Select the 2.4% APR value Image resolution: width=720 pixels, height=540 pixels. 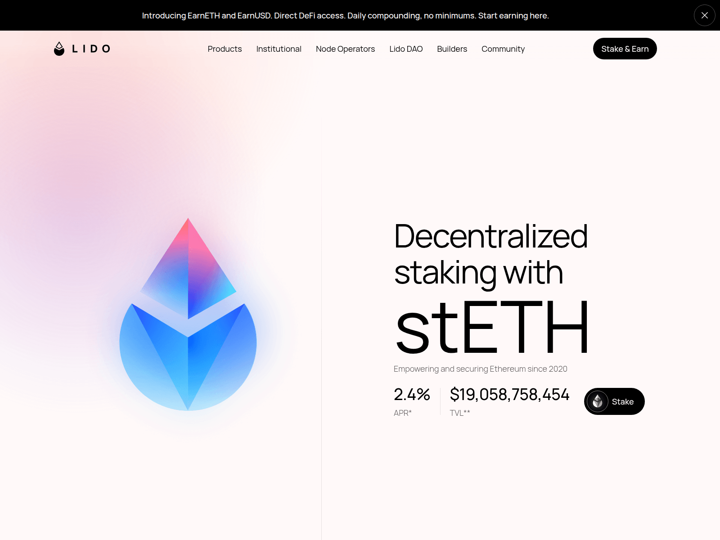(x=411, y=395)
